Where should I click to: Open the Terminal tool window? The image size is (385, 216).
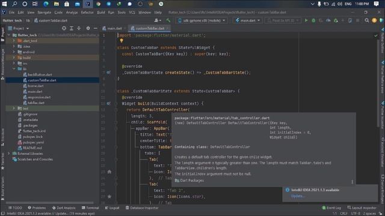click(90, 208)
